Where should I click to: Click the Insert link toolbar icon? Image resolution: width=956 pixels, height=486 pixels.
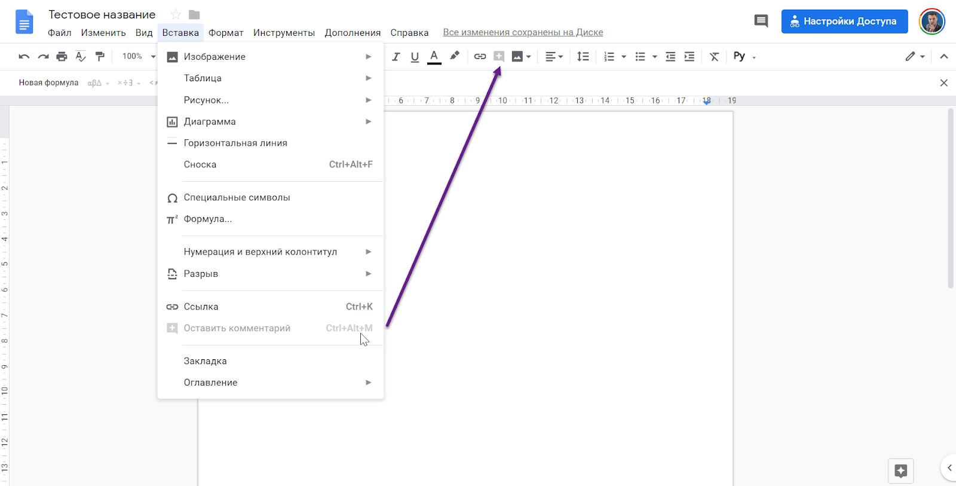click(480, 57)
